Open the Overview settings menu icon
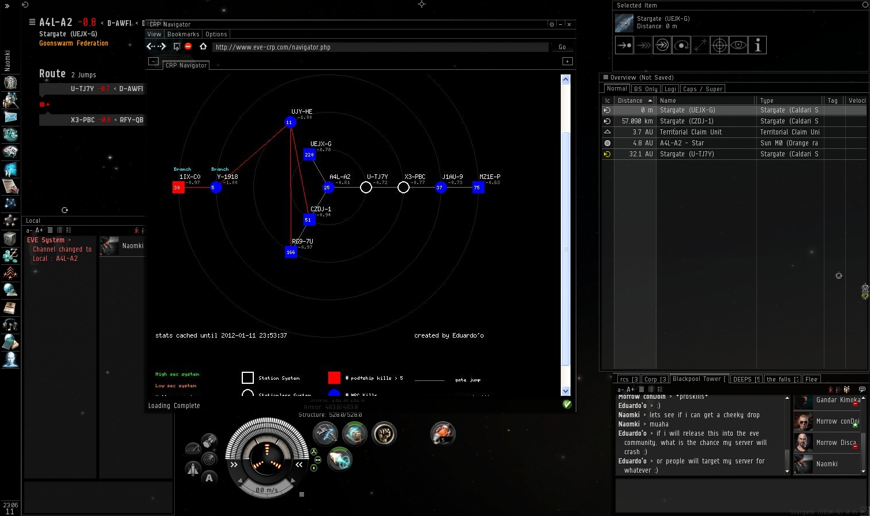Image resolution: width=870 pixels, height=516 pixels. click(606, 77)
